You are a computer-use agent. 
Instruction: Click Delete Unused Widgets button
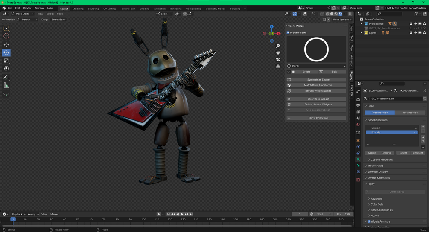pyautogui.click(x=316, y=104)
